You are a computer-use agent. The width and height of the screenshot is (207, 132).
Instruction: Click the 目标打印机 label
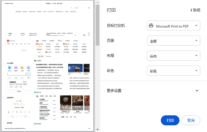[116, 26]
